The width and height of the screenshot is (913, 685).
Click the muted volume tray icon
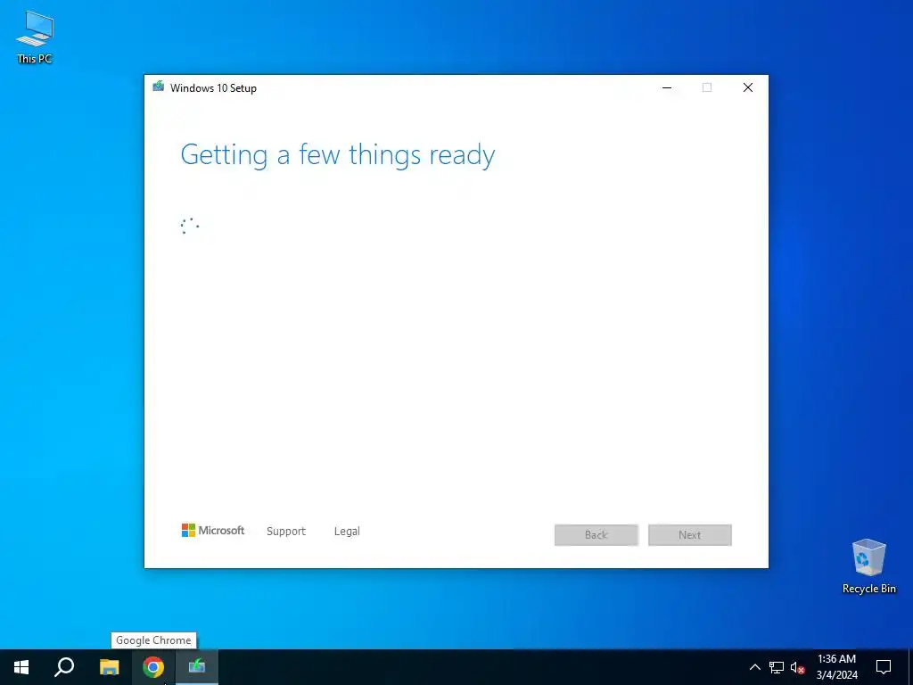pos(797,667)
